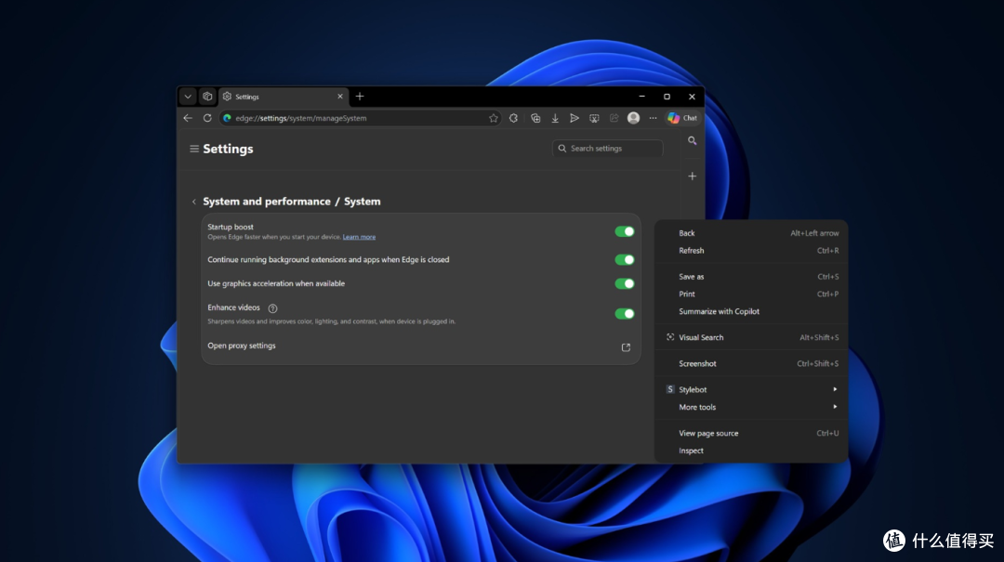The image size is (1004, 562).
Task: Expand the Stylebot submenu
Action: (751, 390)
